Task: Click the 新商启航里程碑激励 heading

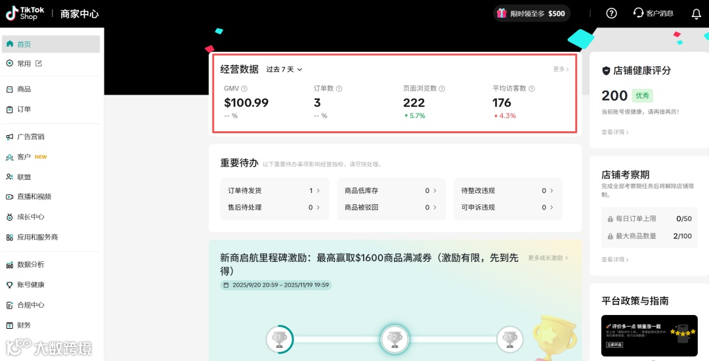Action: tap(369, 265)
